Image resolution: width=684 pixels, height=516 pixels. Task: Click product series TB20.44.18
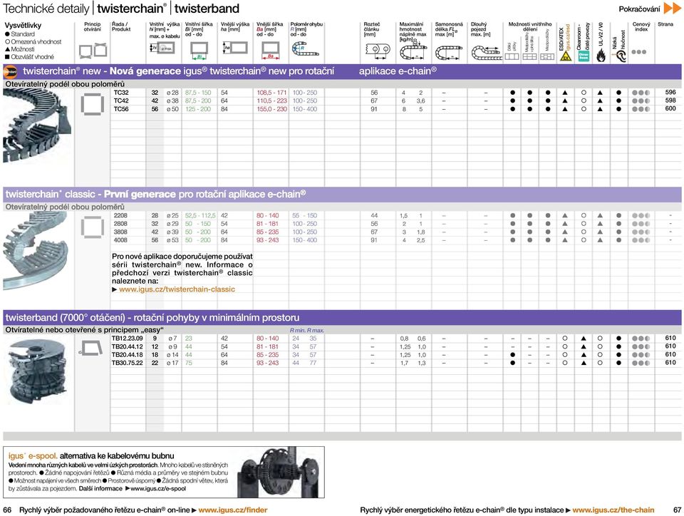pos(128,355)
